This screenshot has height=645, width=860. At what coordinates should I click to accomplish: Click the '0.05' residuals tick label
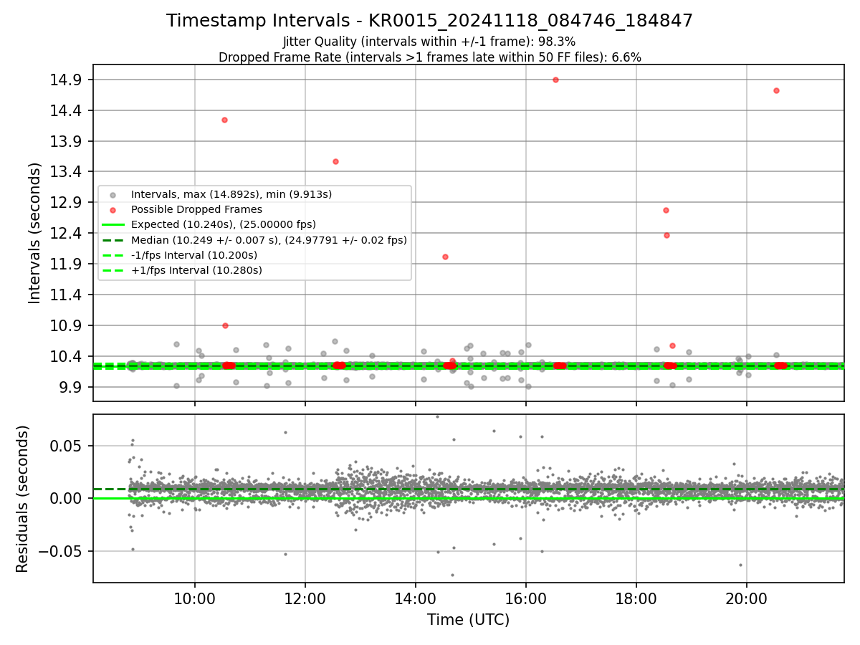coord(66,446)
